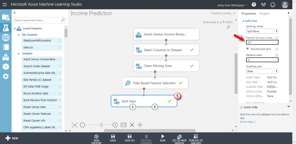Select Bike Rental UCI dataset item
Viewport: 296px width, 144px height.
point(42,80)
